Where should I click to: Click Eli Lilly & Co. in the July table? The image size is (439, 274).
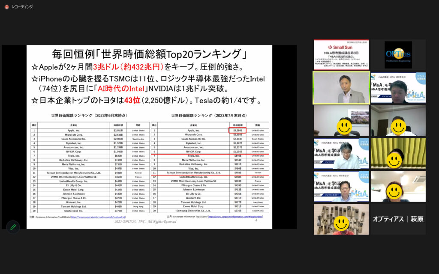point(193,194)
